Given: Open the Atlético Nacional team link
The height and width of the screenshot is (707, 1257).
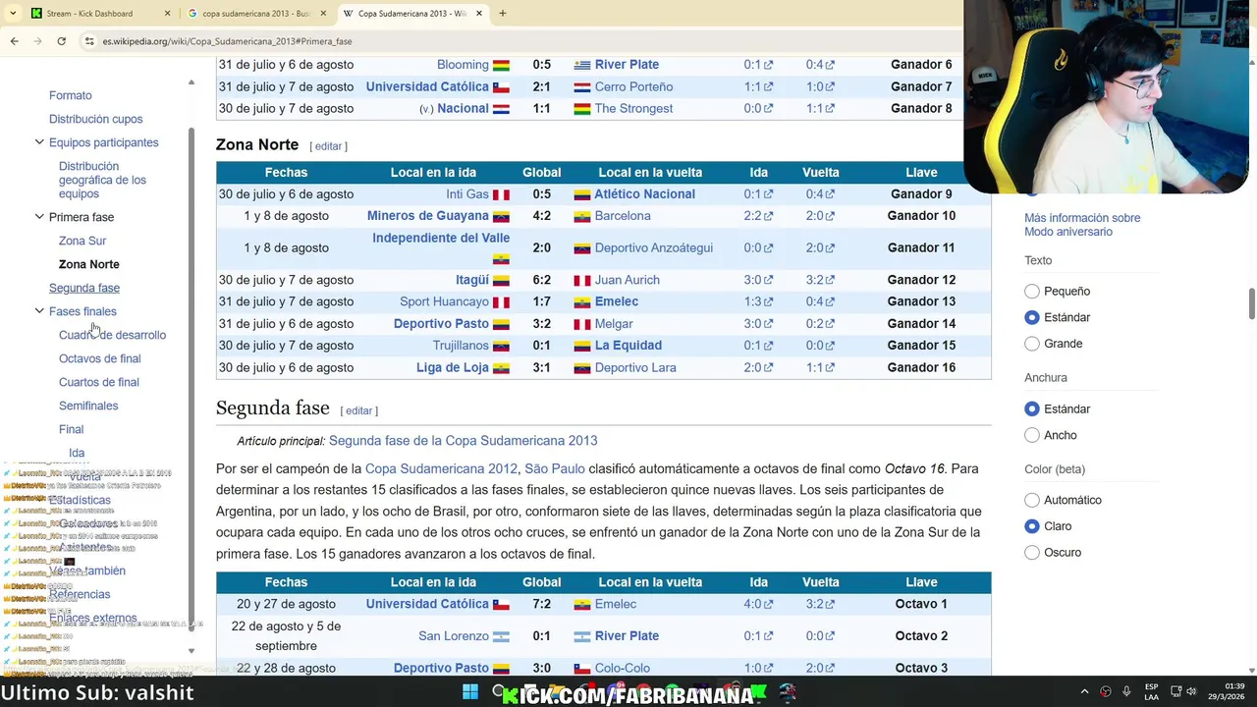Looking at the screenshot, I should point(644,194).
